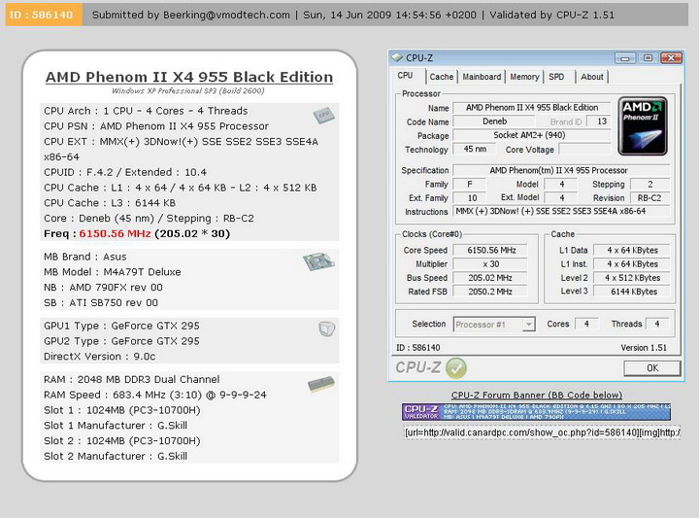Viewport: 699px width, 518px height.
Task: Click the Code Name value Deneb
Action: coord(494,121)
